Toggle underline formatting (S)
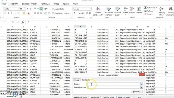The height and width of the screenshot is (98, 174). 12,13
